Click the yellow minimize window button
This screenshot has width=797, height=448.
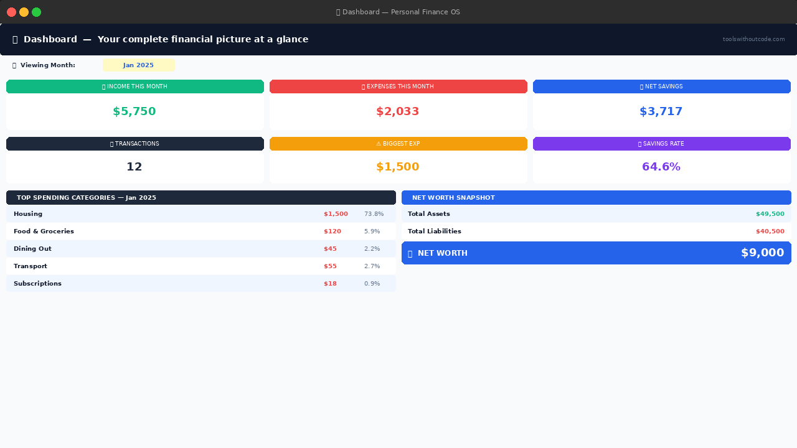click(x=24, y=12)
